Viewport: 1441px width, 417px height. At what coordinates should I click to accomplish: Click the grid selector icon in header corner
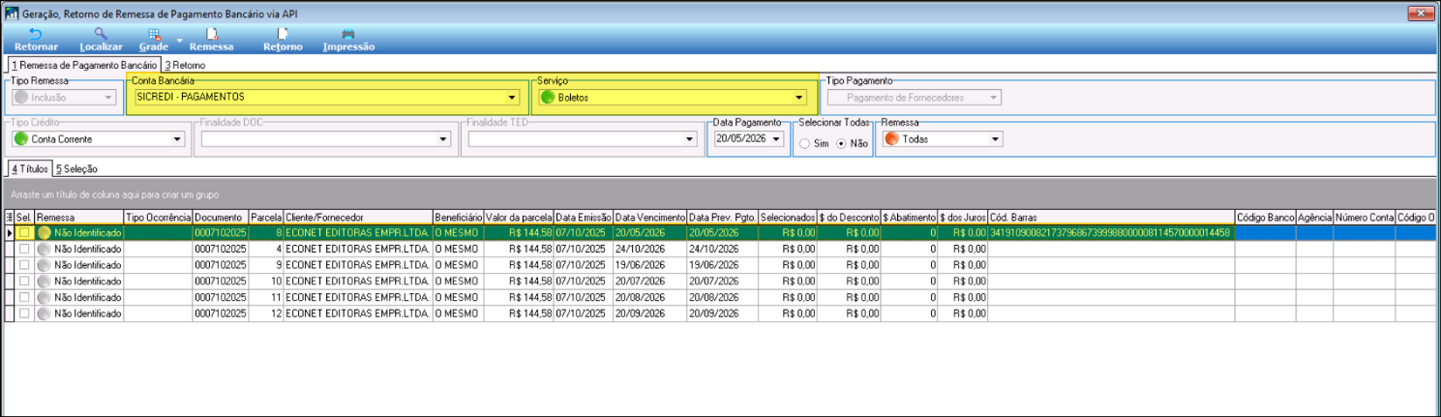coord(10,217)
